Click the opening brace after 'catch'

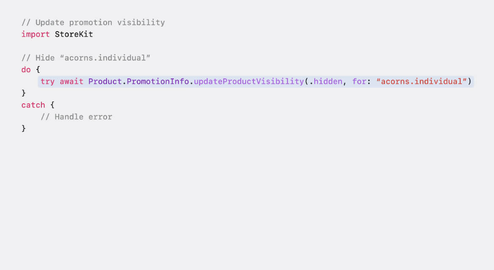tap(52, 105)
